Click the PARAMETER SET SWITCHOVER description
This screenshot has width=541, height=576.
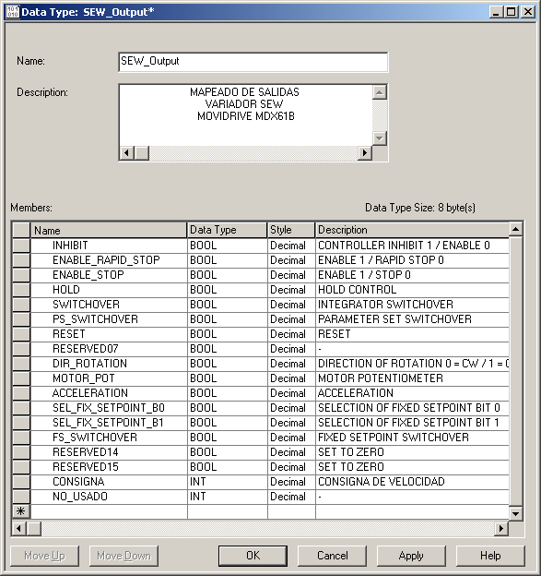coord(412,319)
